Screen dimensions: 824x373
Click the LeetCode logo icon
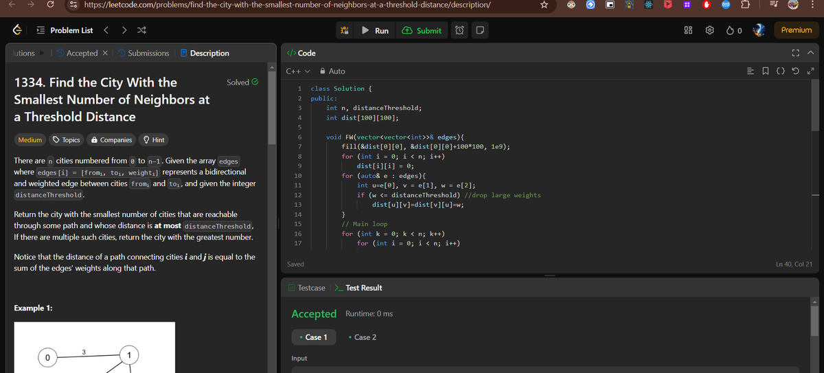coord(16,30)
